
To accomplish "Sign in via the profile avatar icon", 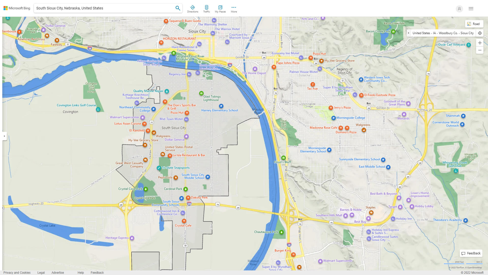I will 459,9.
